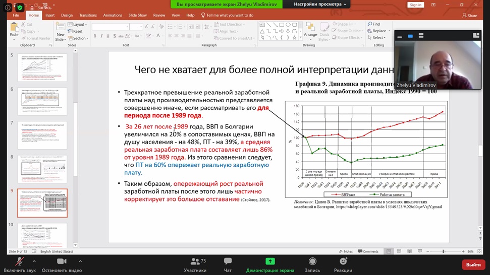Open the Чат chat panel
Viewport: 490px width, 275px height.
[x=228, y=261]
